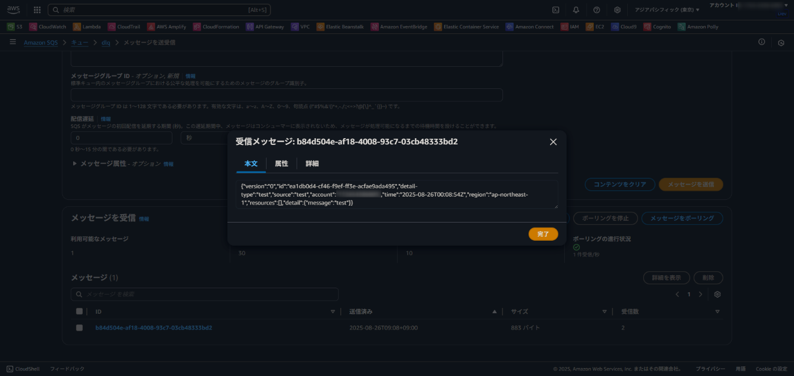Open CloudTrail favorite shortcut
The width and height of the screenshot is (794, 376).
pyautogui.click(x=124, y=27)
